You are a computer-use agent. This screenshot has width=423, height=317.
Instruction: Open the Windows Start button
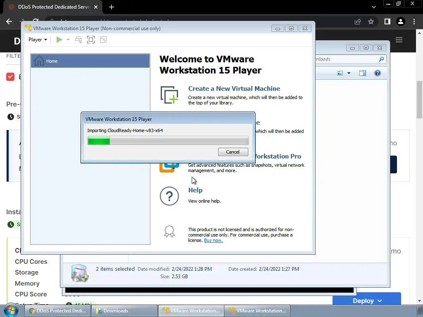[x=11, y=311]
